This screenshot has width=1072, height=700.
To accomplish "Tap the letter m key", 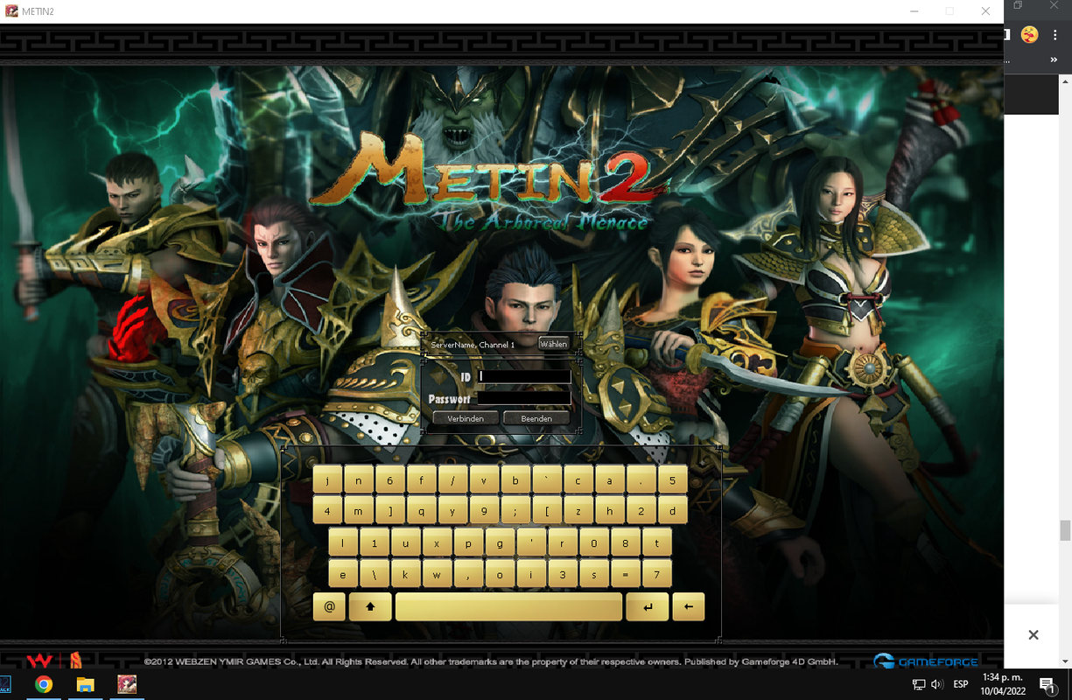I will 359,511.
